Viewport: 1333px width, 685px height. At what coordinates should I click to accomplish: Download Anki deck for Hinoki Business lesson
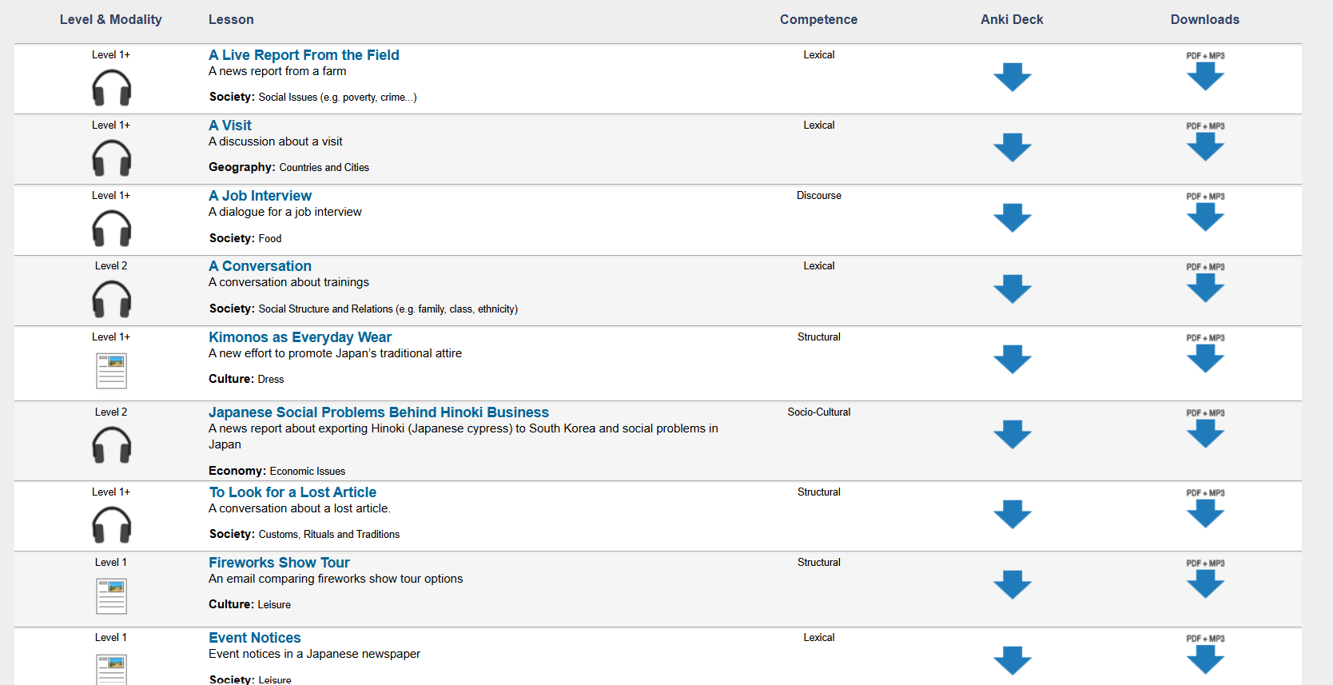[x=1012, y=435]
